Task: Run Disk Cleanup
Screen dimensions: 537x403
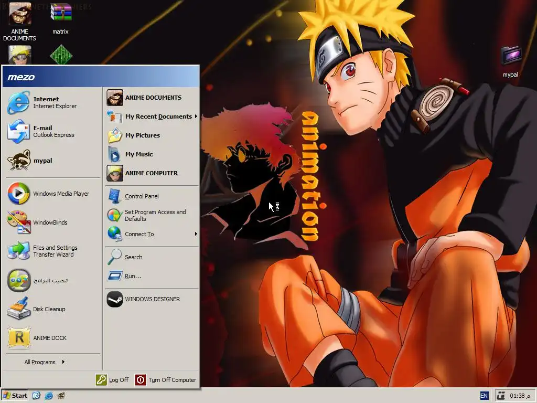Action: pos(52,309)
